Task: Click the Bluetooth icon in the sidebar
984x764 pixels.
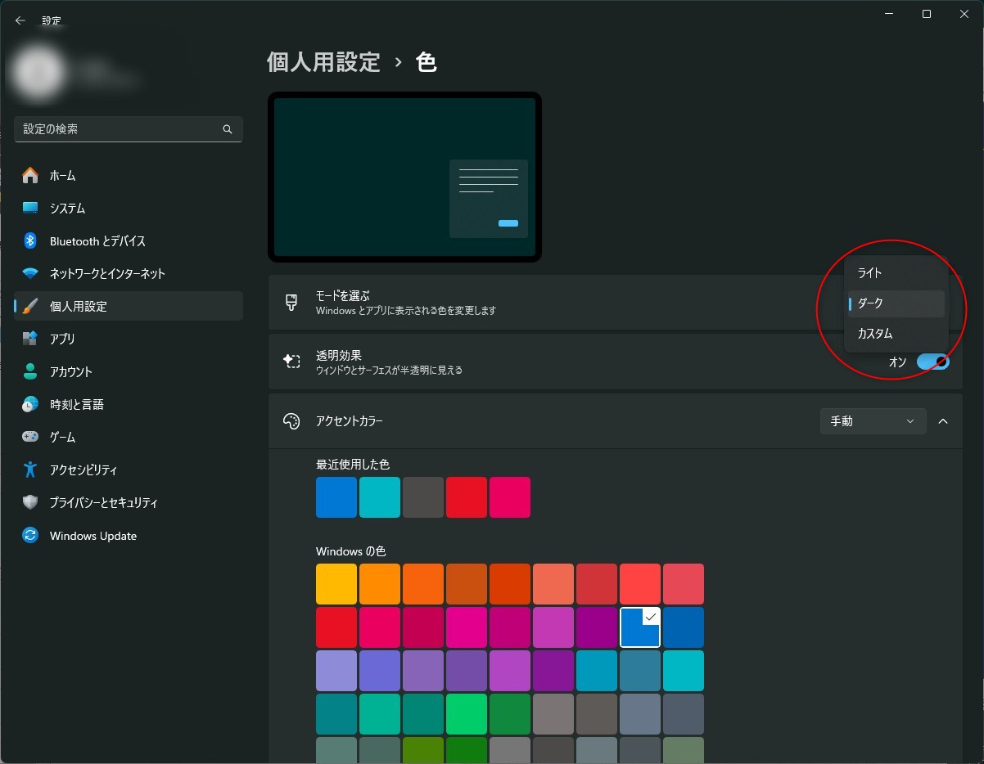Action: pos(30,240)
